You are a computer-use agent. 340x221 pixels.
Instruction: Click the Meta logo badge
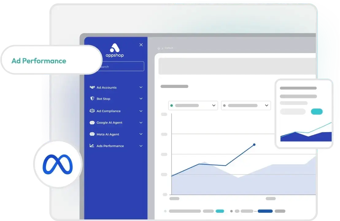[x=58, y=164]
